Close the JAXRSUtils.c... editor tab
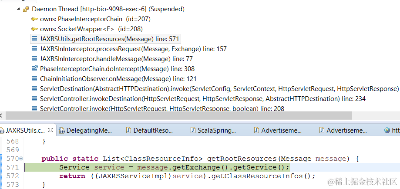Image resolution: width=400 pixels, height=189 pixels. click(x=50, y=130)
